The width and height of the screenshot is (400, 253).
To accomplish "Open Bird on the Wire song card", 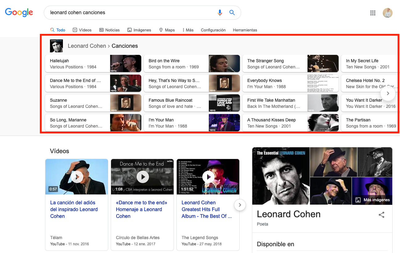I will click(192, 63).
